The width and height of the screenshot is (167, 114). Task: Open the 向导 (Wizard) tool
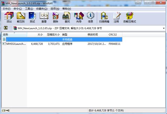pyautogui.click(x=79, y=17)
